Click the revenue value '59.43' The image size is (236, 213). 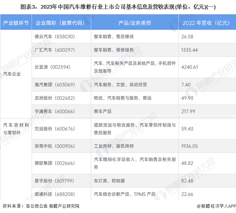[x=187, y=129]
